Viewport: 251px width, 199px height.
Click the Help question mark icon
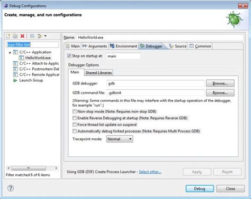(x=11, y=188)
